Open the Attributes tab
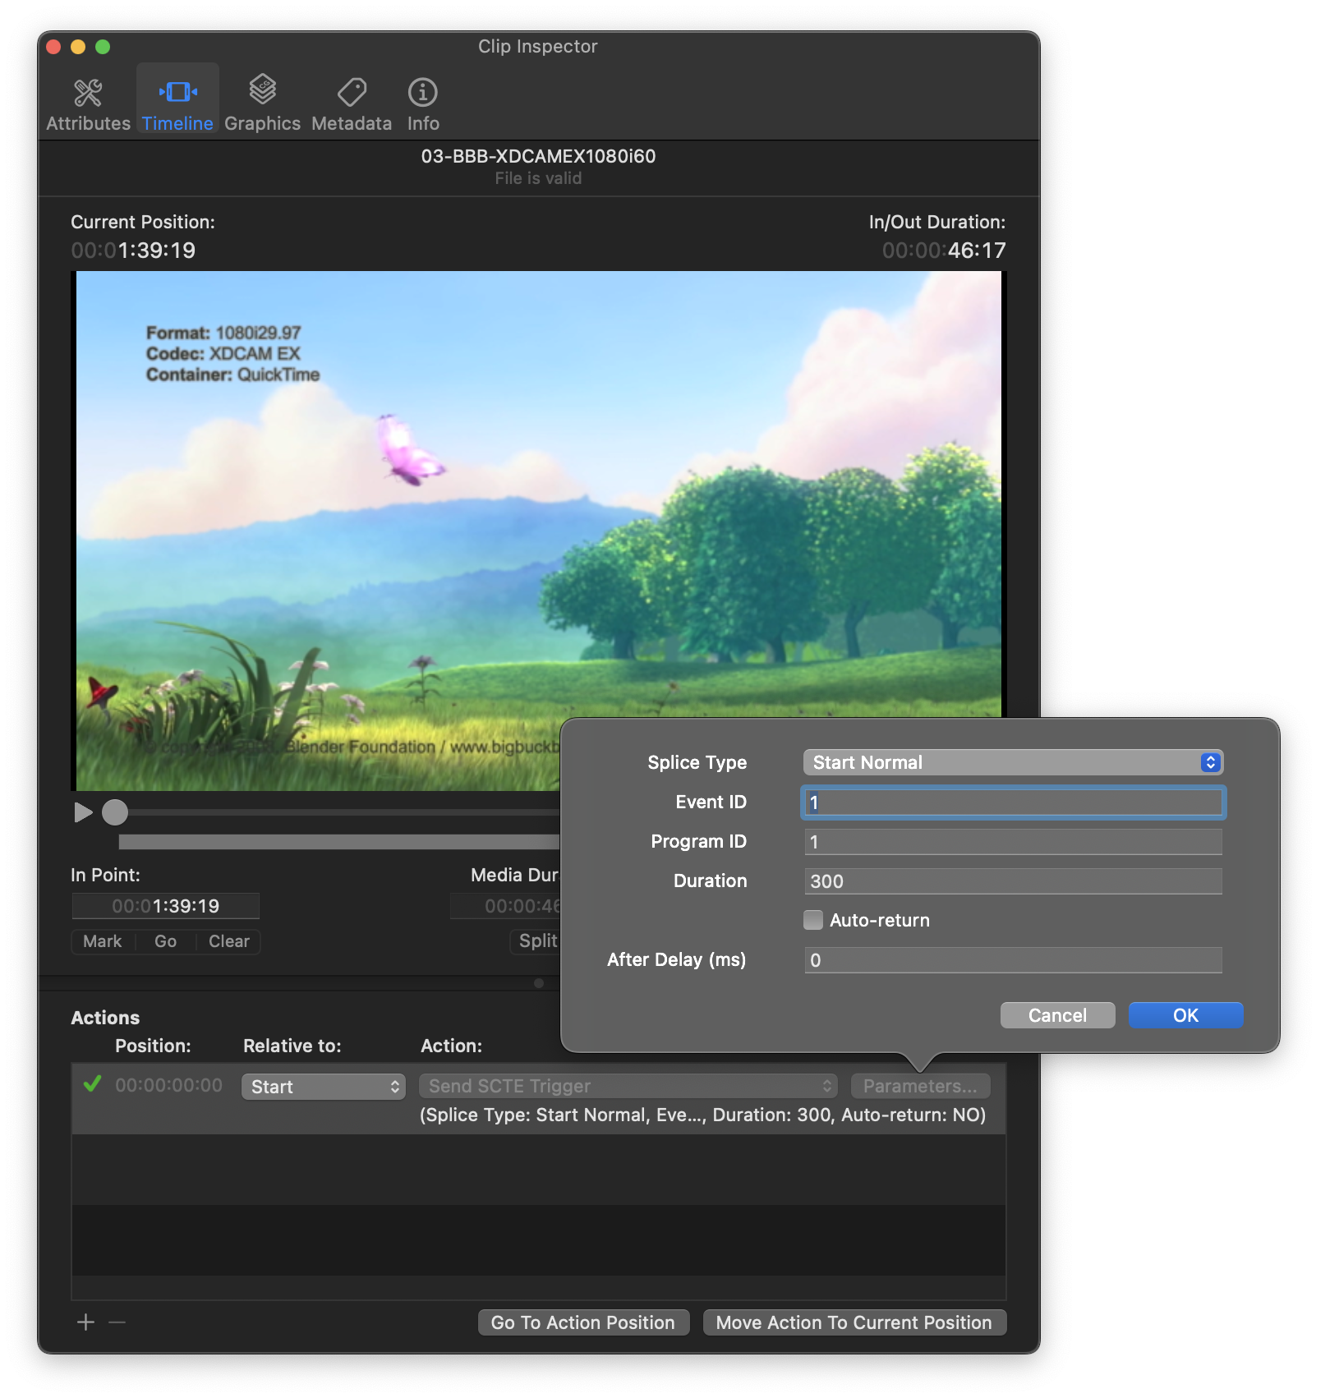 (x=88, y=104)
